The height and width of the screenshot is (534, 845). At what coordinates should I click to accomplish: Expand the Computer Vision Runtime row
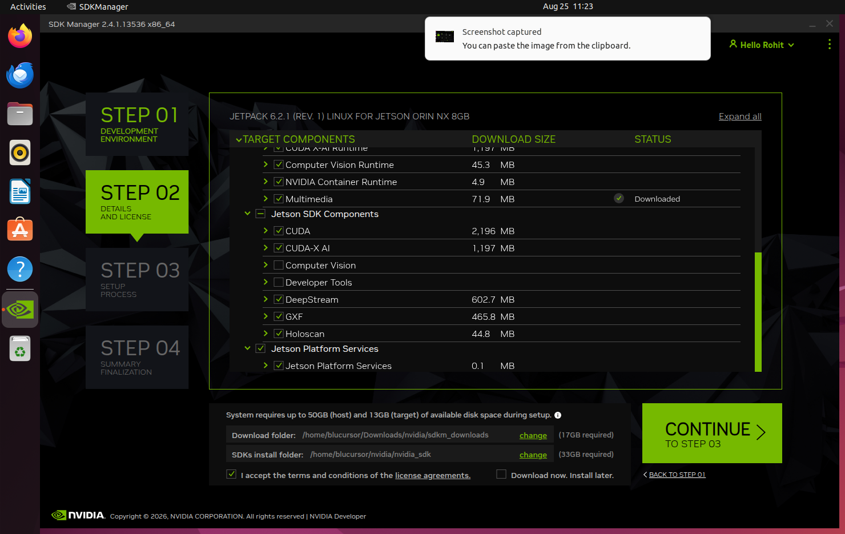[x=265, y=164]
